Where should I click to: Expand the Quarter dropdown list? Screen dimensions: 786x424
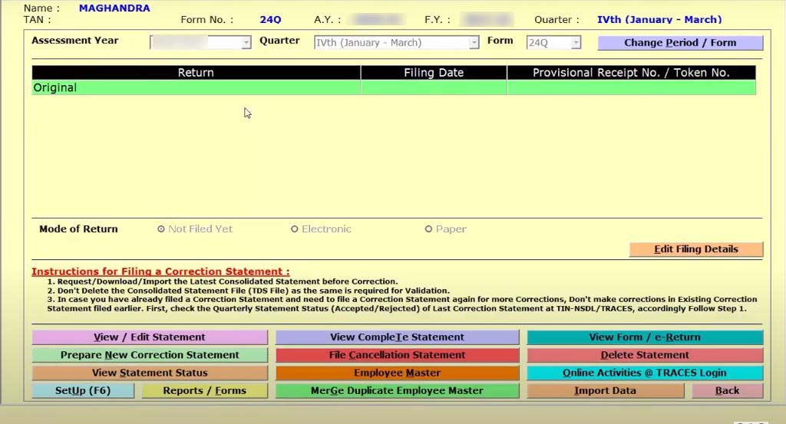pyautogui.click(x=474, y=43)
